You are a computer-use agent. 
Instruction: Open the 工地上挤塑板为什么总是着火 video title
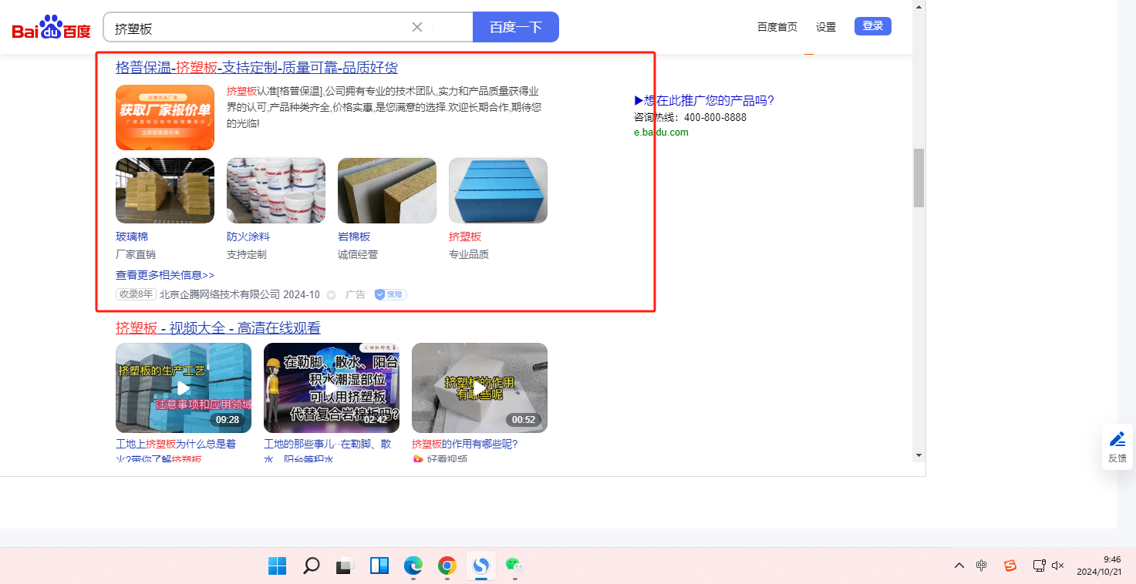pos(176,451)
